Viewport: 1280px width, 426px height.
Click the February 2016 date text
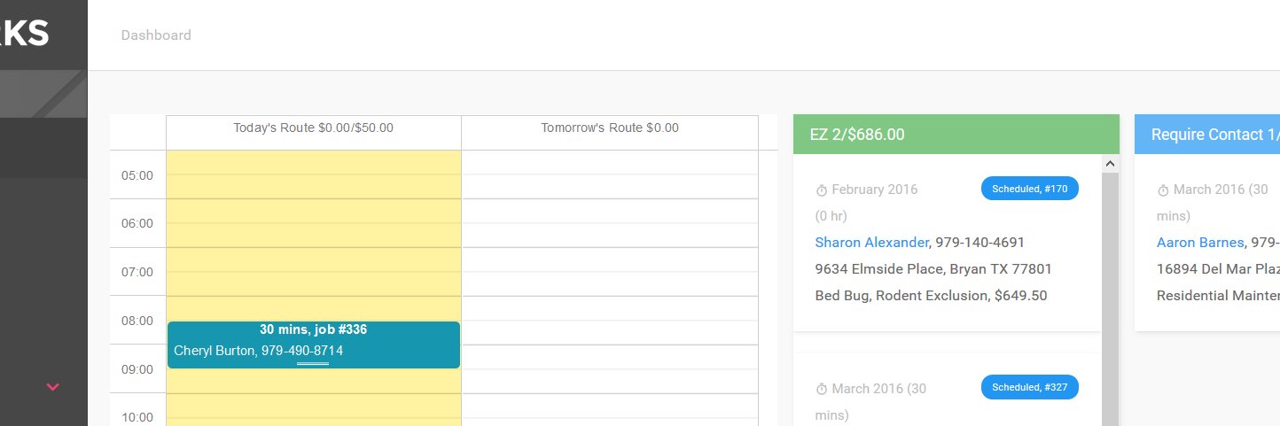click(x=875, y=190)
